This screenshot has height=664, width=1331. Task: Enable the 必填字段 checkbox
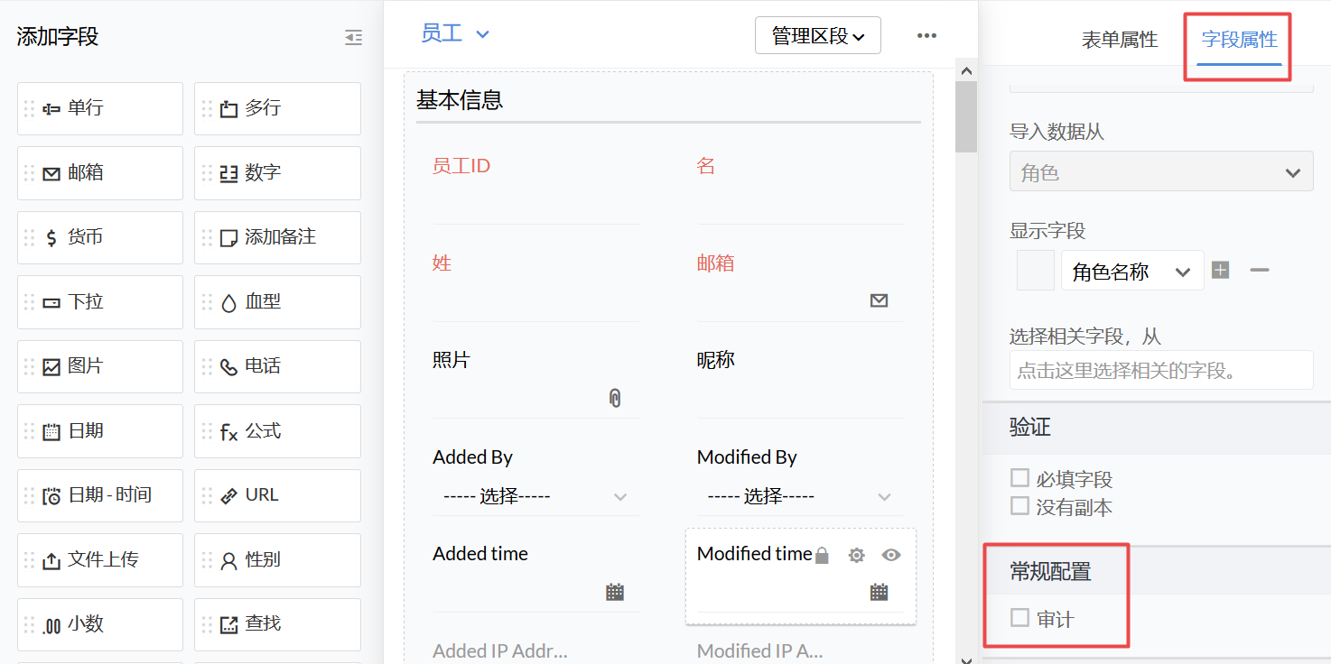click(1020, 478)
